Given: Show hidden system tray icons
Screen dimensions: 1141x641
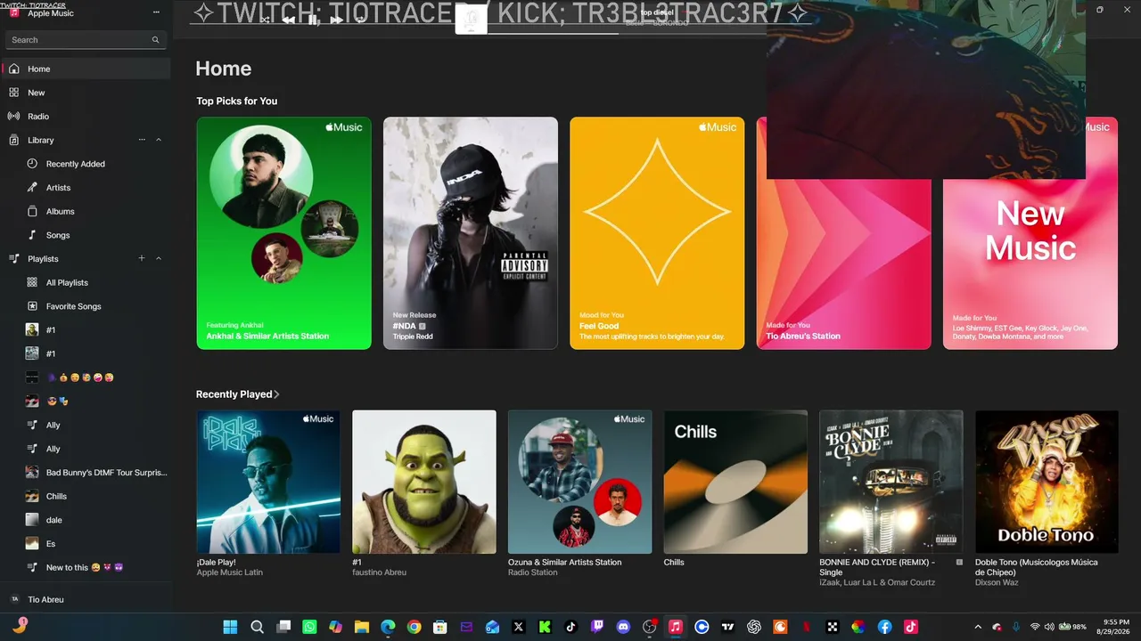Looking at the screenshot, I should coord(978,627).
